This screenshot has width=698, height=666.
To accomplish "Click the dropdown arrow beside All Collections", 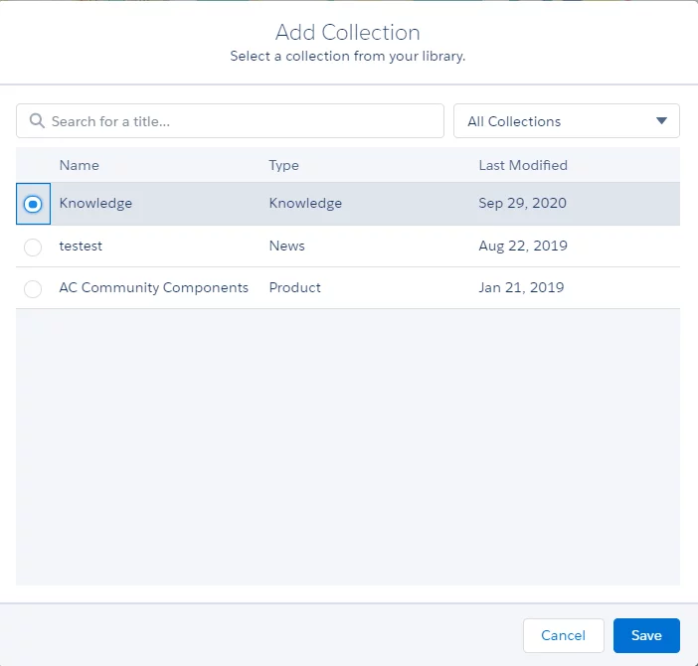I will [661, 121].
